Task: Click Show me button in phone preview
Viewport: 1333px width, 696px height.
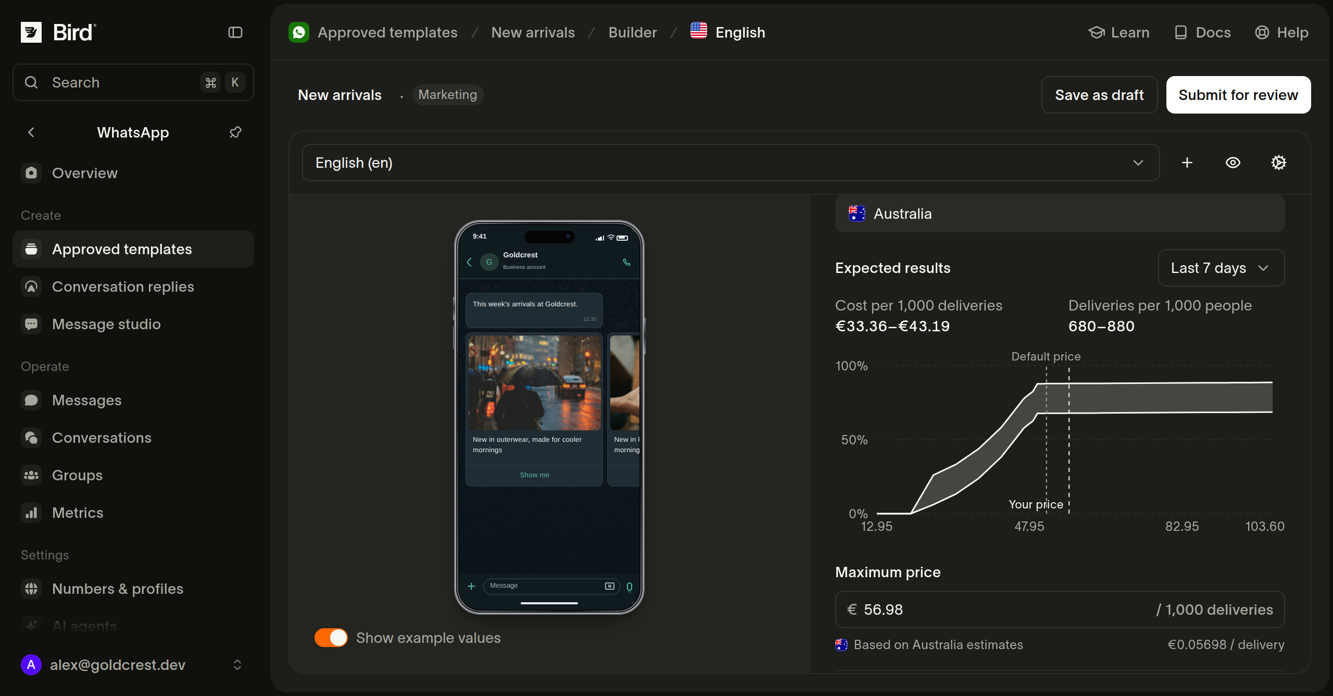Action: coord(534,475)
